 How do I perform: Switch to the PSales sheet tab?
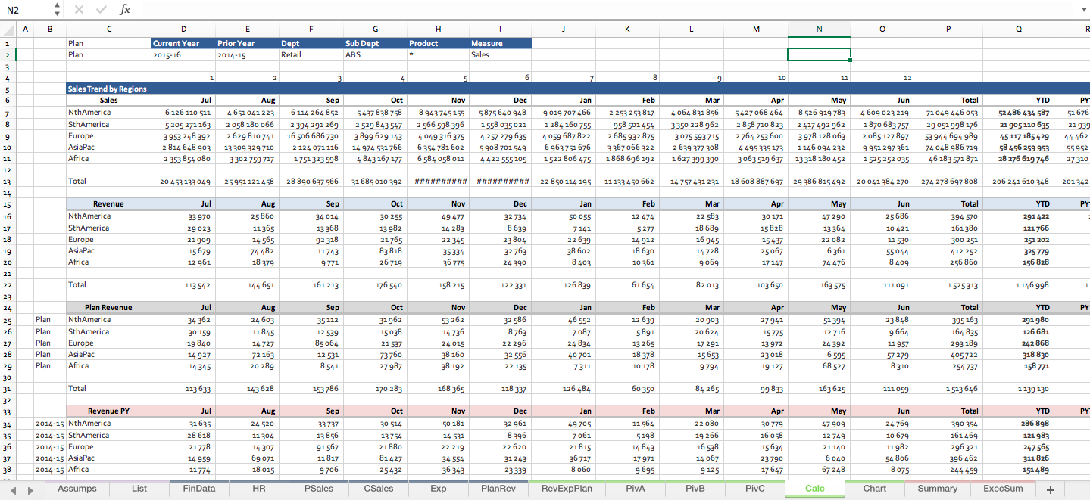319,489
